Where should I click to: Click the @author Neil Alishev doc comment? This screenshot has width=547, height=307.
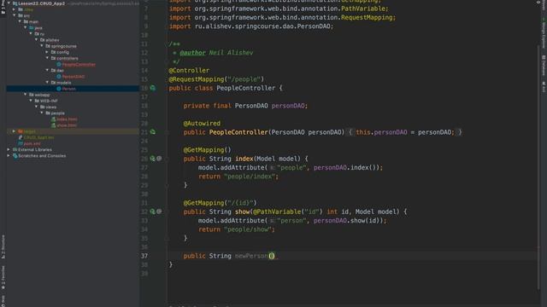click(x=216, y=53)
